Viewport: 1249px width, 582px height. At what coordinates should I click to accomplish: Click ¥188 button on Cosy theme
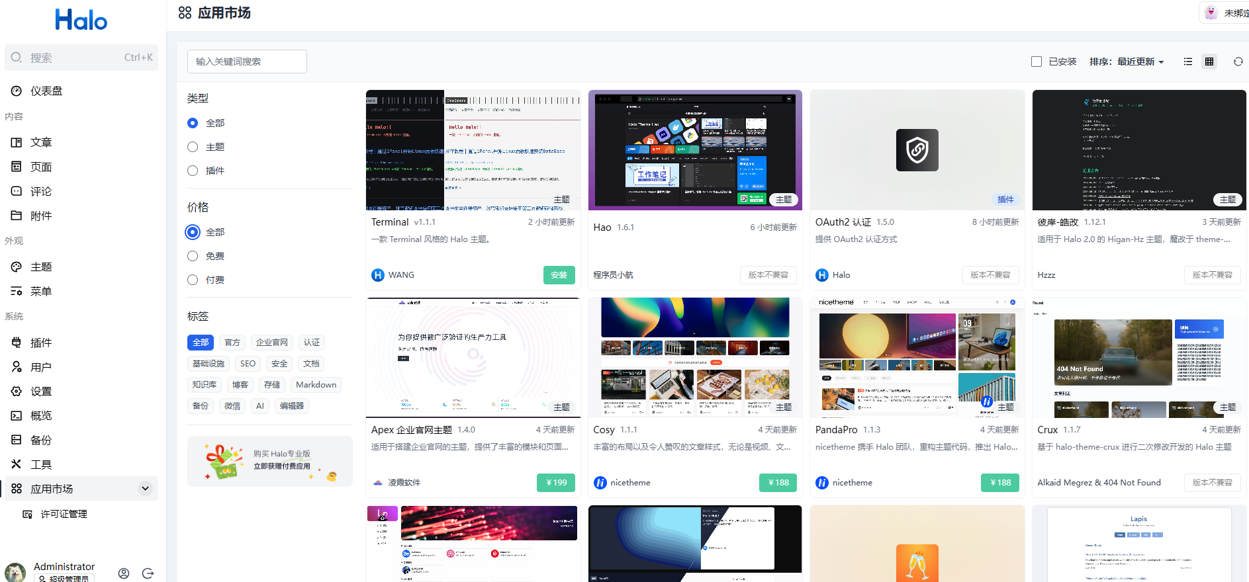point(778,483)
